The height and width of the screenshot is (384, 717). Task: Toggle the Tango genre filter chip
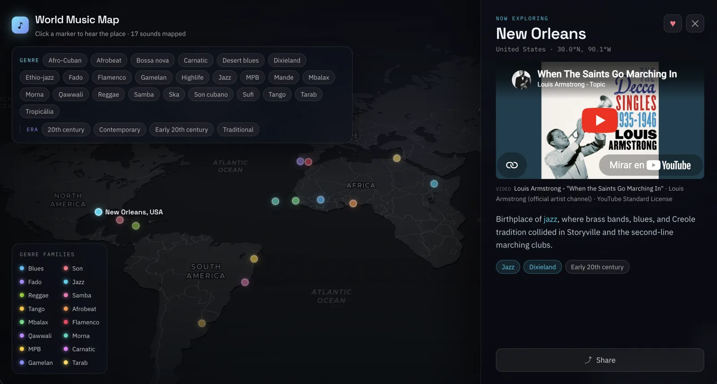point(277,94)
